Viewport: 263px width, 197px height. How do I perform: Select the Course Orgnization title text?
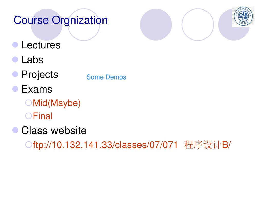(x=61, y=20)
